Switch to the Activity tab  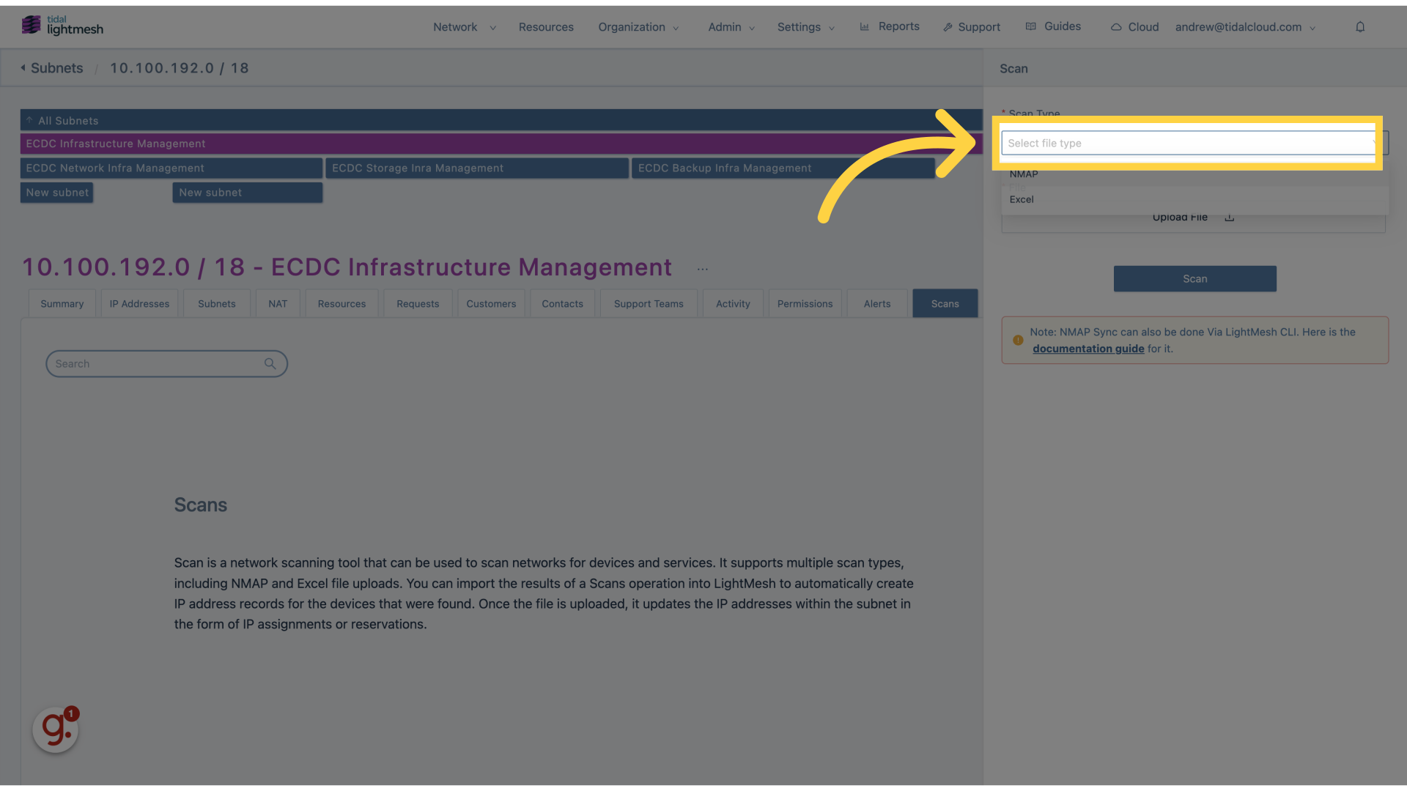733,304
